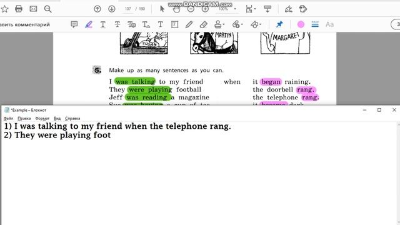Close the Notepad window

(394, 110)
